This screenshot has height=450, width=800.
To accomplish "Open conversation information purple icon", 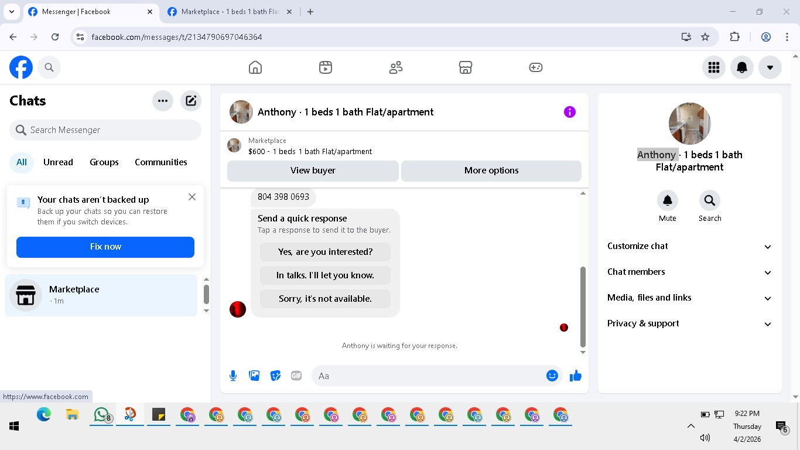I will click(570, 112).
